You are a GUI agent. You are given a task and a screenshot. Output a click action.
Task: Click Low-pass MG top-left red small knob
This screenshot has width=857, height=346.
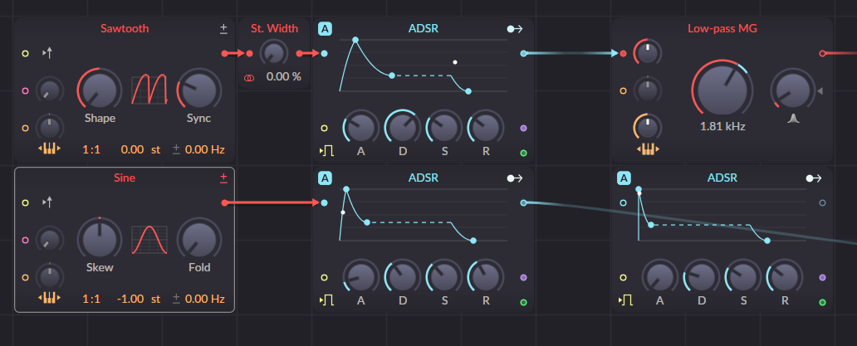(x=647, y=53)
